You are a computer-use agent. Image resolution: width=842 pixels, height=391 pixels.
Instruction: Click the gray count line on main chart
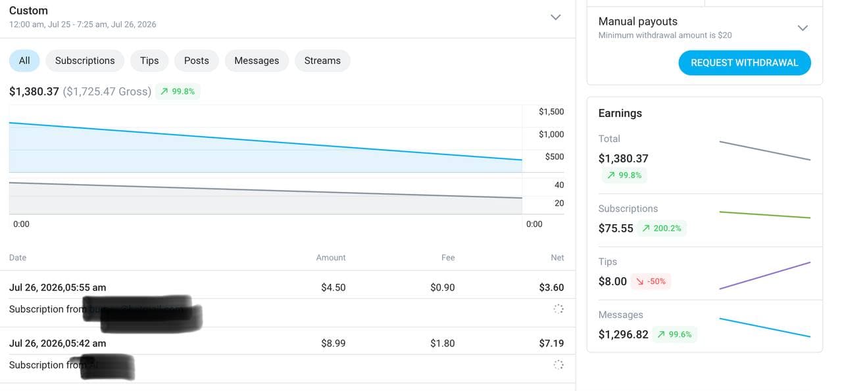pyautogui.click(x=266, y=191)
